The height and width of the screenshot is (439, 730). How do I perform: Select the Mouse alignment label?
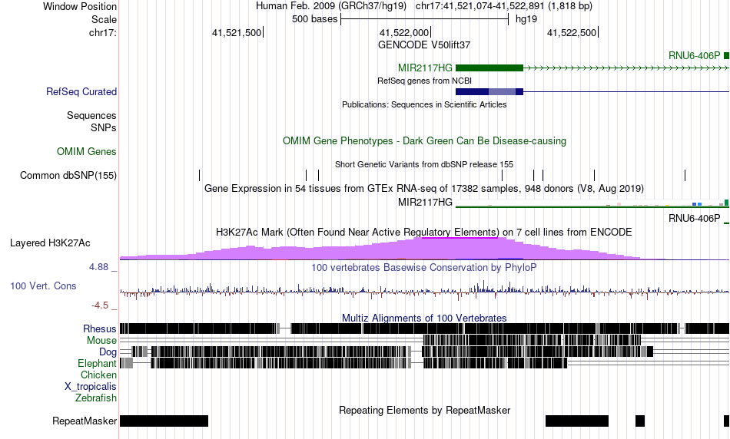[101, 341]
